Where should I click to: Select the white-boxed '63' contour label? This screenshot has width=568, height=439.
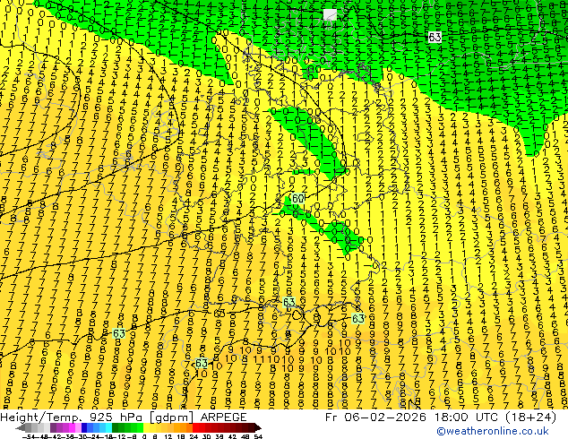coord(435,37)
